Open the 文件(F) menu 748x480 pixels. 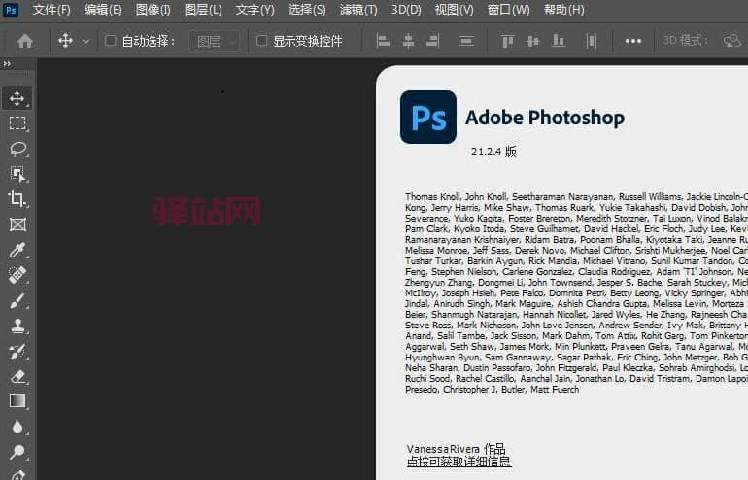click(51, 10)
